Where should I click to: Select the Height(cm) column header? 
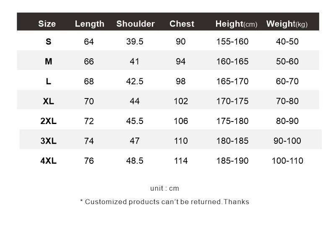pos(236,24)
